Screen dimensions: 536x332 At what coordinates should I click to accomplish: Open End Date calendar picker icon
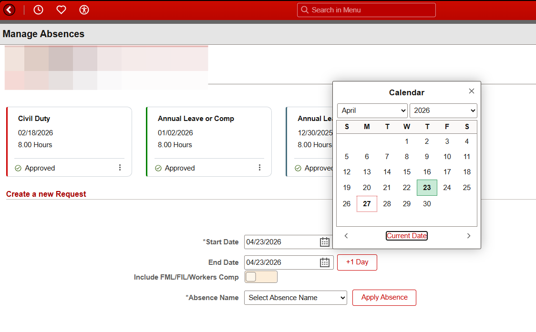click(324, 262)
